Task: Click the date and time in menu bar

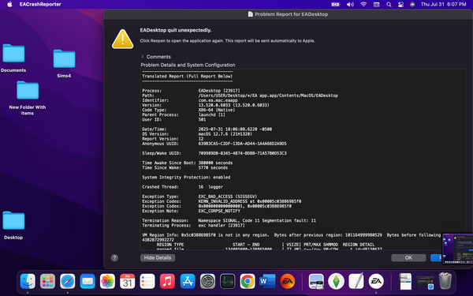Action: coord(443,4)
